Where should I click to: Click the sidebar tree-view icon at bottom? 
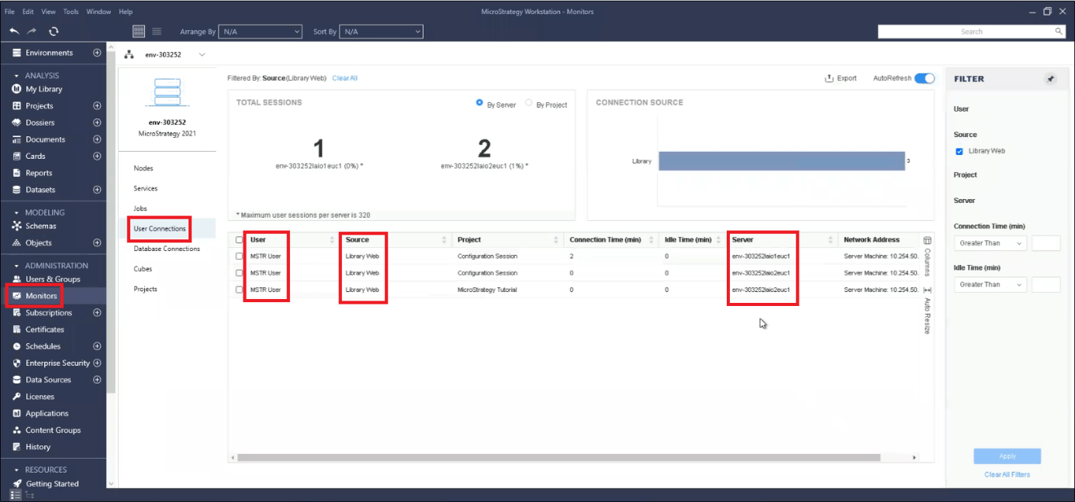[29, 494]
